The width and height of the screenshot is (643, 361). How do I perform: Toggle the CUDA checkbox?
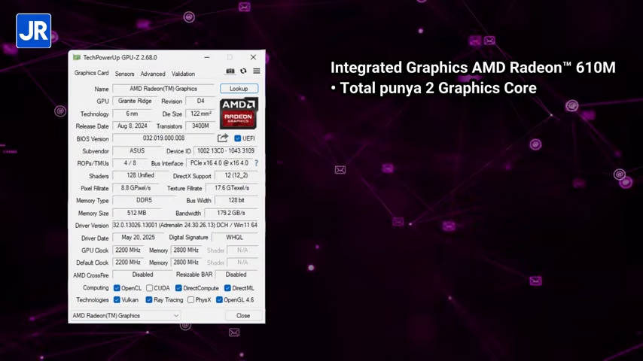(149, 288)
